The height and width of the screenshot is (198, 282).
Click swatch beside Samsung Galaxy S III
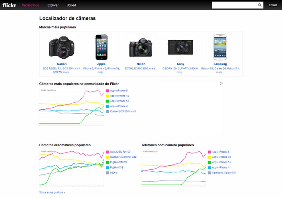pos(209,173)
